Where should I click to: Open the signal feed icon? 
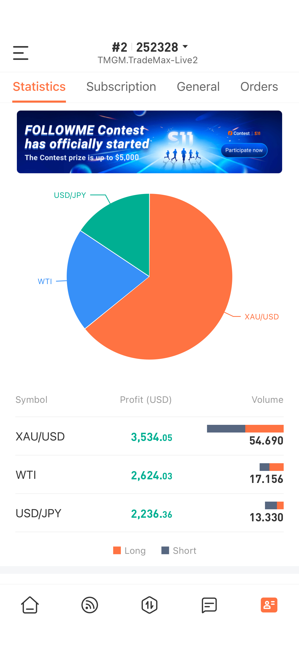coord(90,605)
